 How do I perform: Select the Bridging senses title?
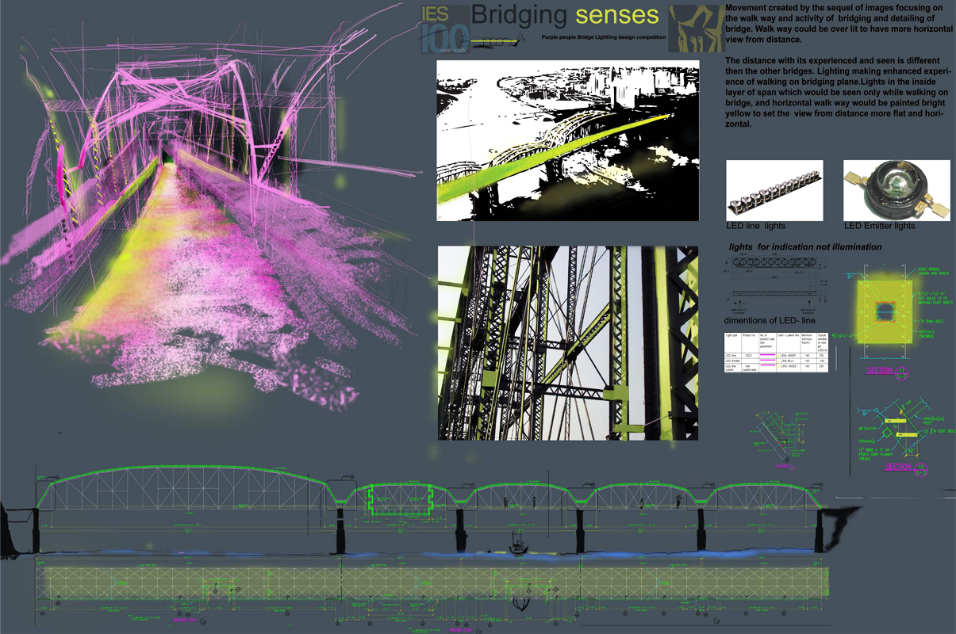[565, 13]
